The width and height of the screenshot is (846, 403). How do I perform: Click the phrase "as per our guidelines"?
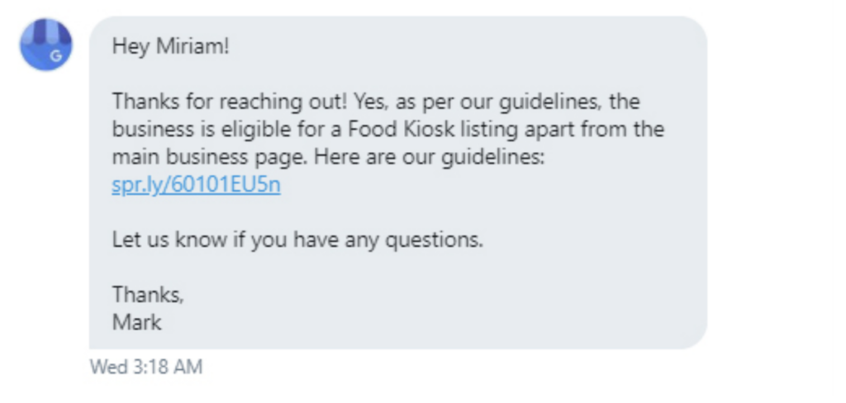(x=479, y=102)
